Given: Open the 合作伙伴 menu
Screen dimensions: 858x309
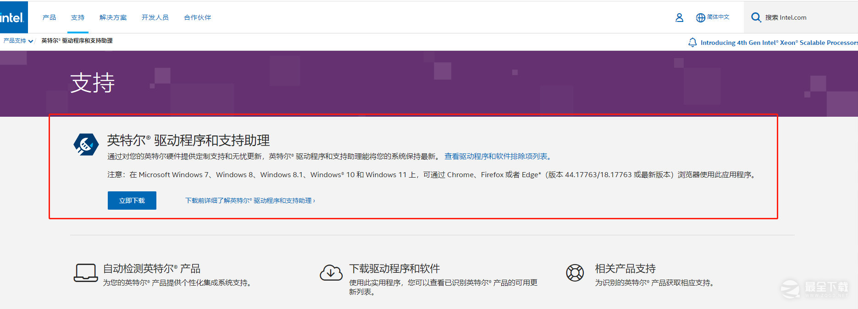Looking at the screenshot, I should pyautogui.click(x=197, y=17).
